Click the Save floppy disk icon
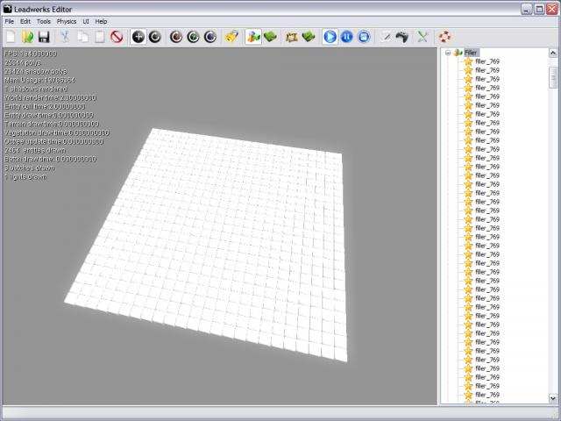Screen dimensions: 561x421 pyautogui.click(x=44, y=37)
